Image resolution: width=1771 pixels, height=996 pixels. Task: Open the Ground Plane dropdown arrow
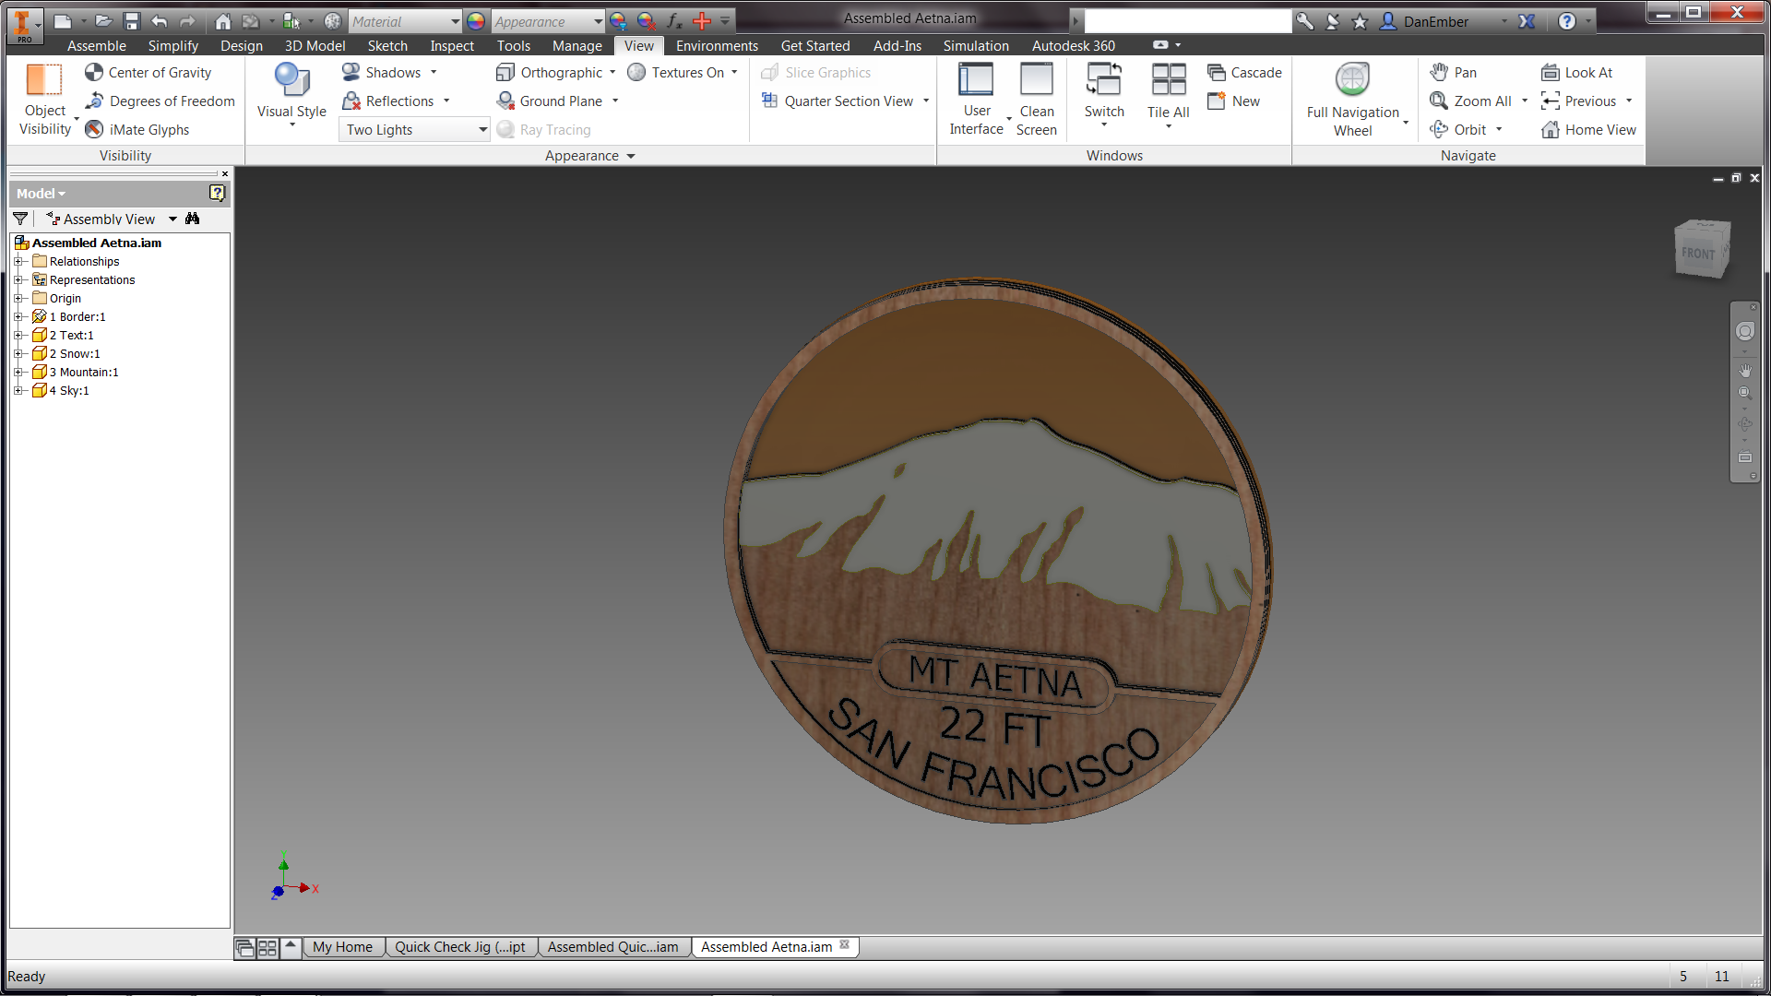point(615,101)
